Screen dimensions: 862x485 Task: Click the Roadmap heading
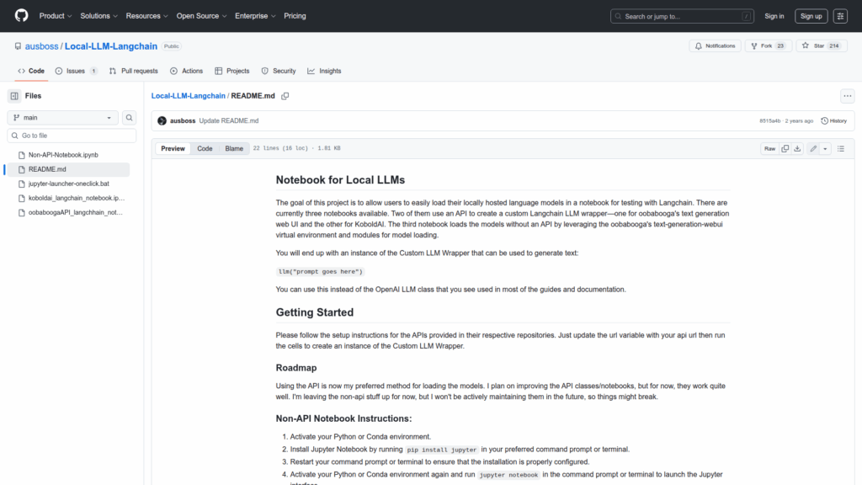click(296, 368)
